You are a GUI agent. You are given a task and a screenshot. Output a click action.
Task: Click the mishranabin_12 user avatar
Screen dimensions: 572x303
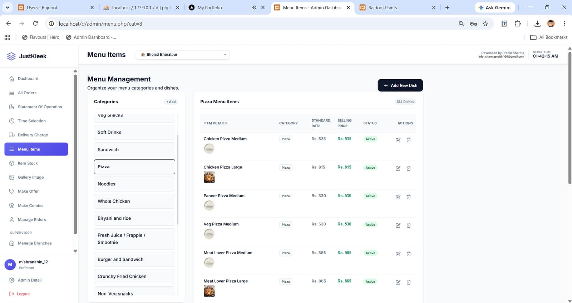10,264
